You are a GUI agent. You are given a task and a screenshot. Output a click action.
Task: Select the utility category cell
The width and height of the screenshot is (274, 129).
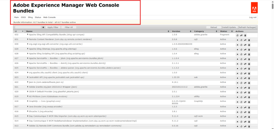197,96
